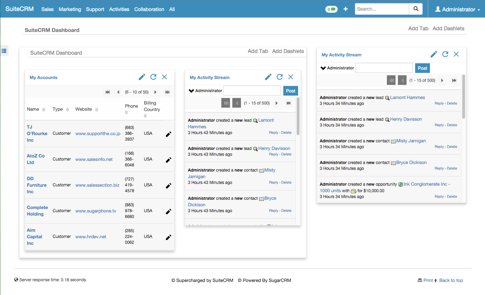Click Back to top link
The height and width of the screenshot is (295, 485).
click(x=451, y=280)
